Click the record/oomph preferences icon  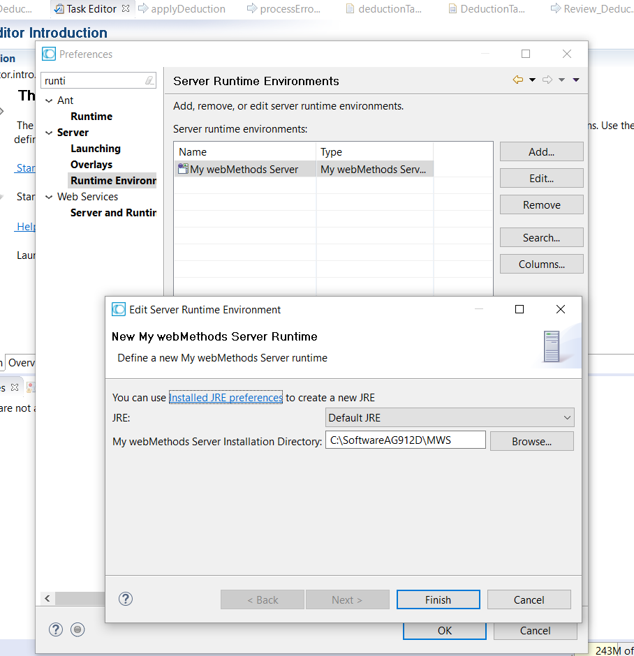pos(78,629)
